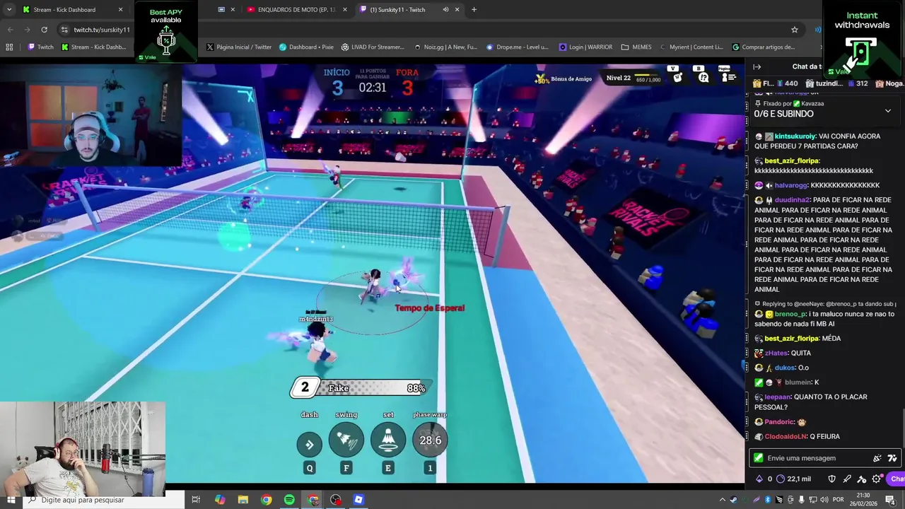
Task: Open the Noiz.gg bookmark
Action: pos(445,47)
